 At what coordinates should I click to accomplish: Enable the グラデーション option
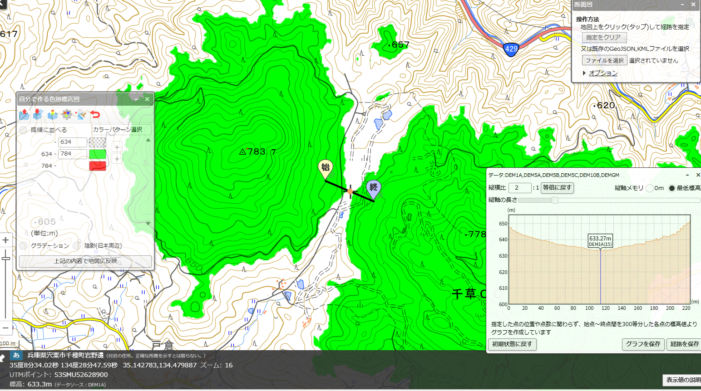click(x=23, y=246)
